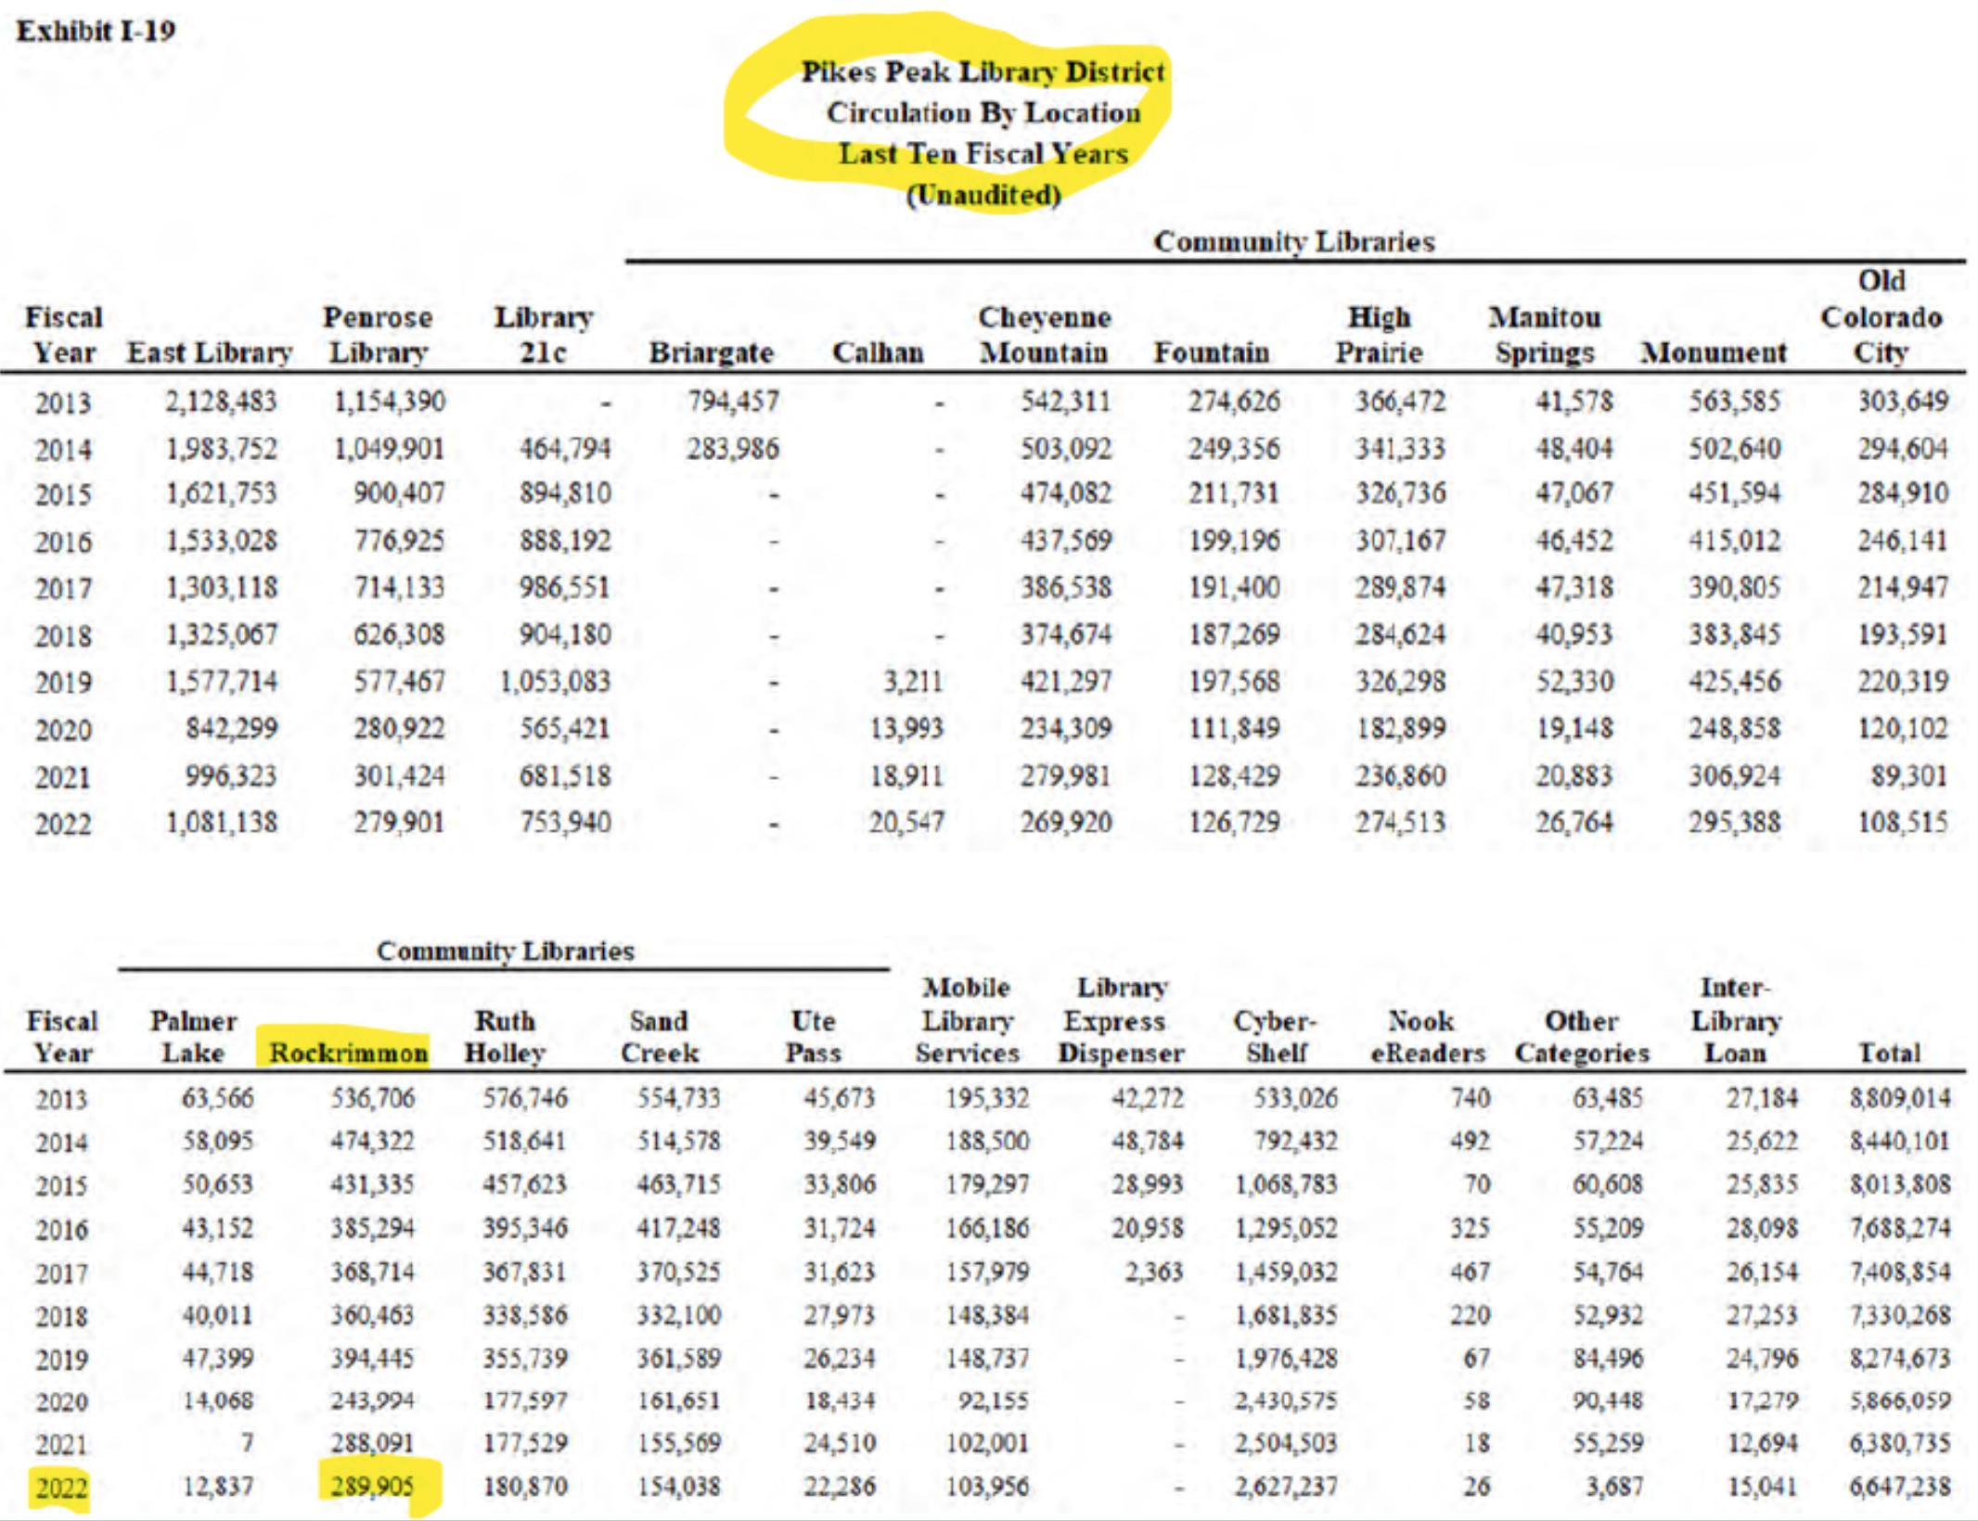Click the 'Palmer Lake' column header

click(193, 1037)
